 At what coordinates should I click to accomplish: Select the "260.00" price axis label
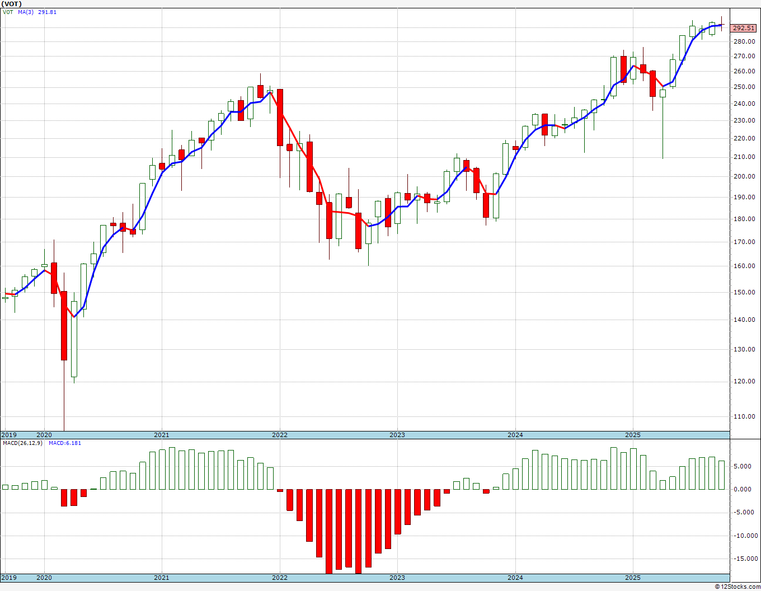tap(744, 72)
